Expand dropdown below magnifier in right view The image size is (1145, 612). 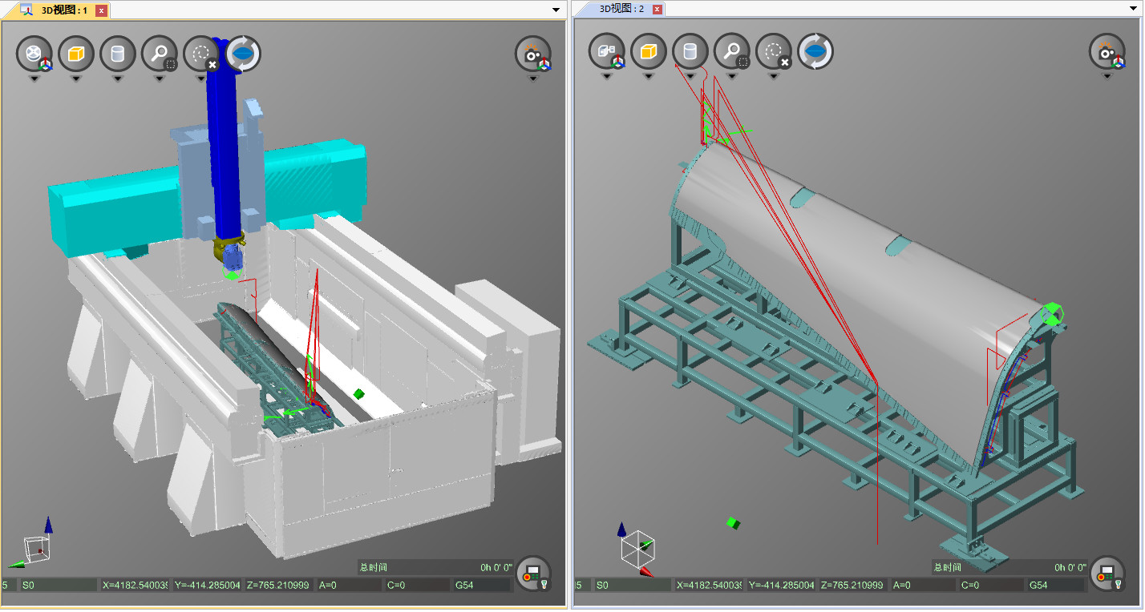pyautogui.click(x=732, y=77)
